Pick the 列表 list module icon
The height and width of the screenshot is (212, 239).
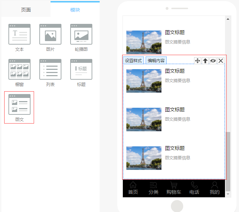tap(50, 69)
